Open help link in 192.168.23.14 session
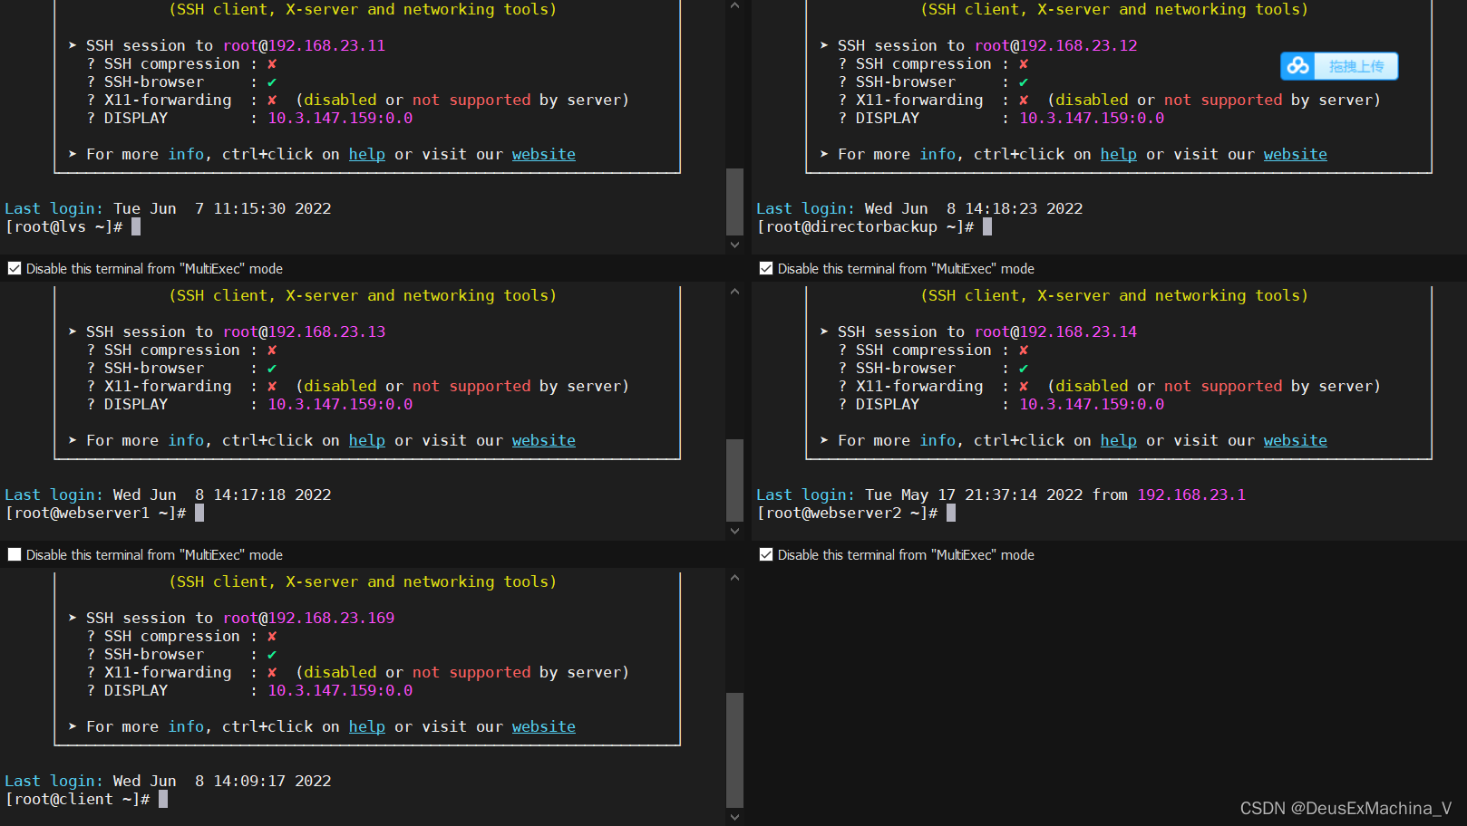The width and height of the screenshot is (1467, 826). click(1119, 440)
